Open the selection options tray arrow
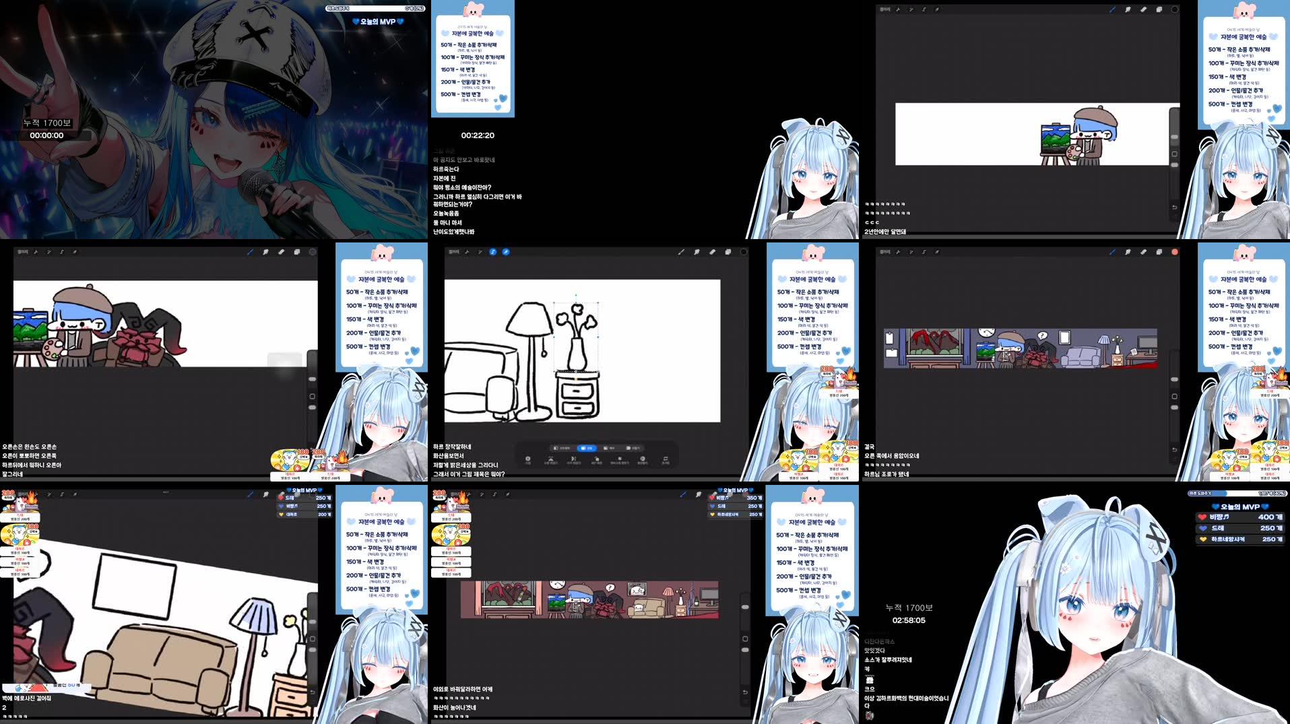 [x=666, y=460]
